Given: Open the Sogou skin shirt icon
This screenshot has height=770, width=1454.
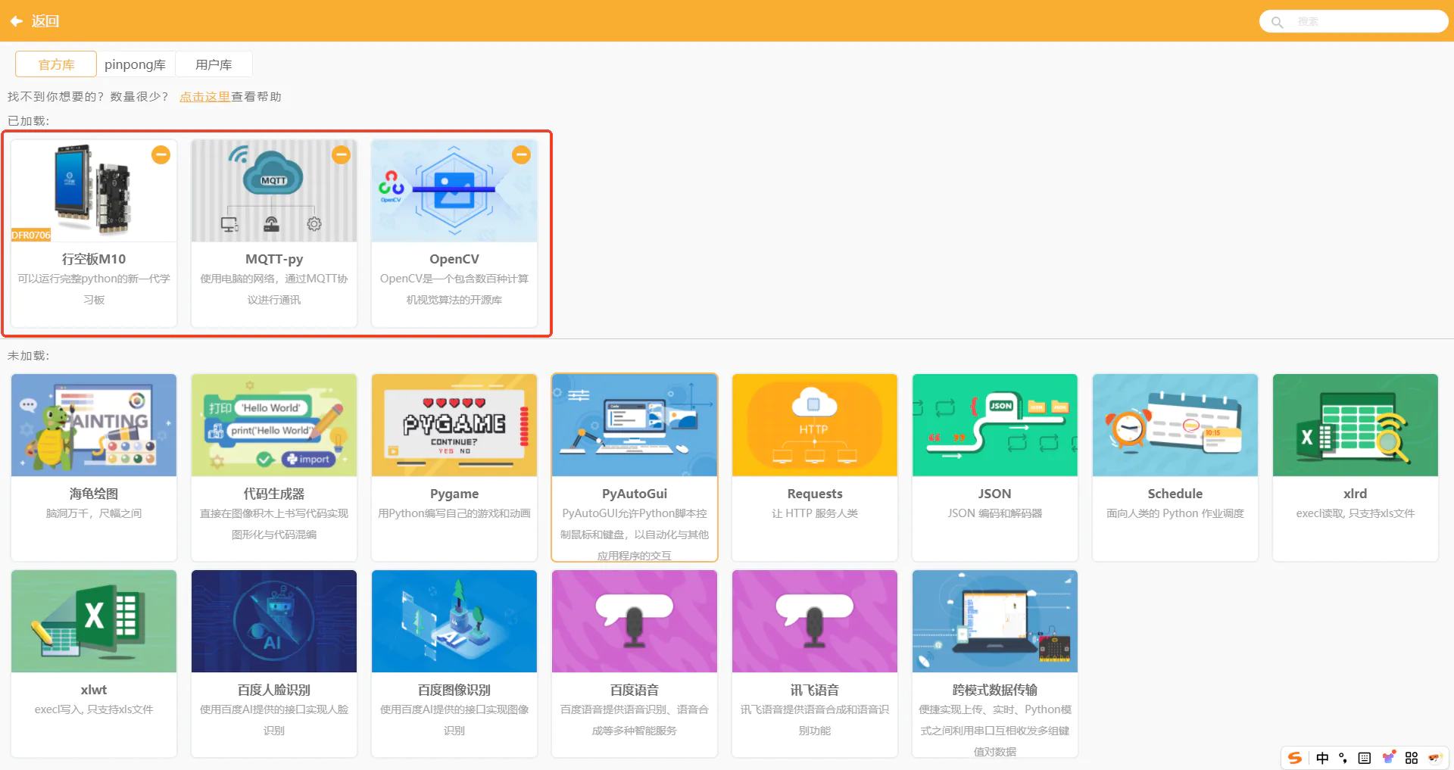Looking at the screenshot, I should click(x=1389, y=757).
